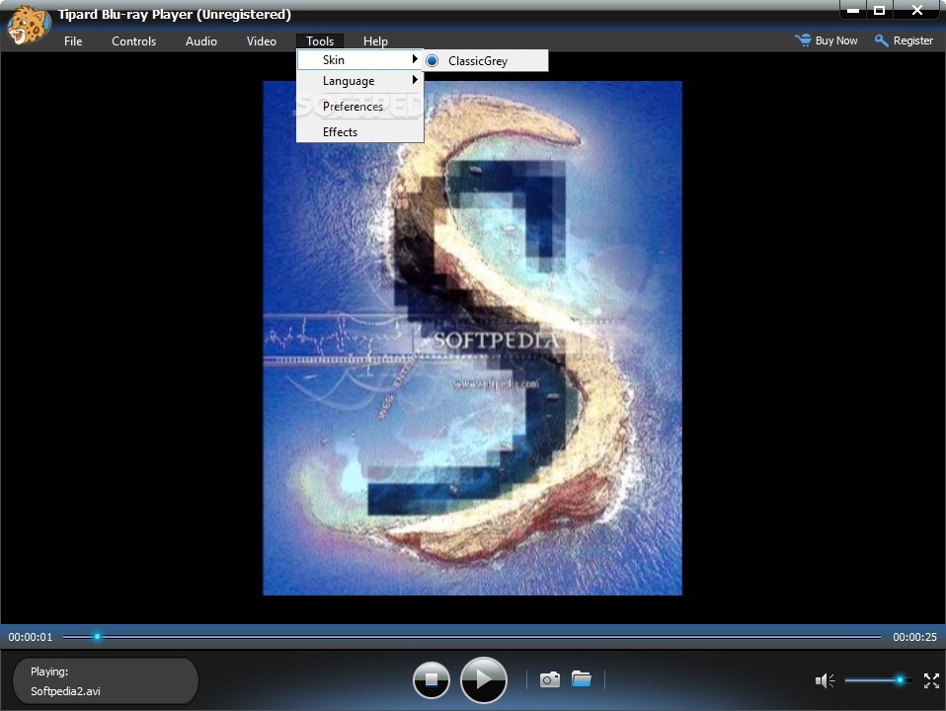946x711 pixels.
Task: Stop playback with the stop button
Action: [x=431, y=679]
